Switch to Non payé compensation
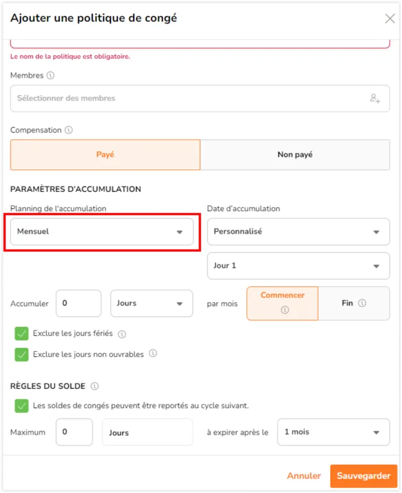The image size is (402, 493). coord(295,155)
